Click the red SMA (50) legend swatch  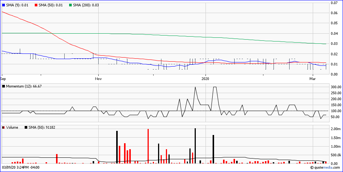(36, 5)
